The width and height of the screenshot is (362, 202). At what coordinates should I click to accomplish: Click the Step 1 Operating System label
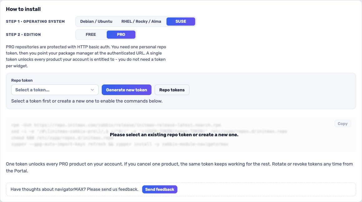[35, 22]
